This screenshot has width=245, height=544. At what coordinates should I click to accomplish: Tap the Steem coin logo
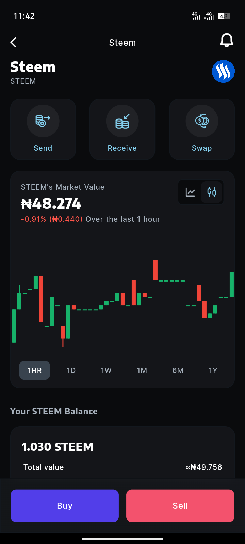click(x=223, y=71)
